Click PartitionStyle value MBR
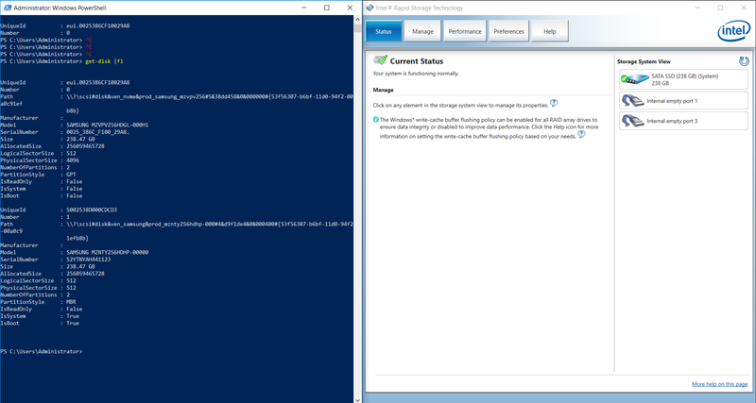Screen dimensions: 756x403 pos(71,302)
